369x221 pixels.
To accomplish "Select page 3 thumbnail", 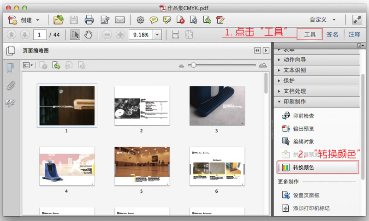I will click(x=217, y=106).
